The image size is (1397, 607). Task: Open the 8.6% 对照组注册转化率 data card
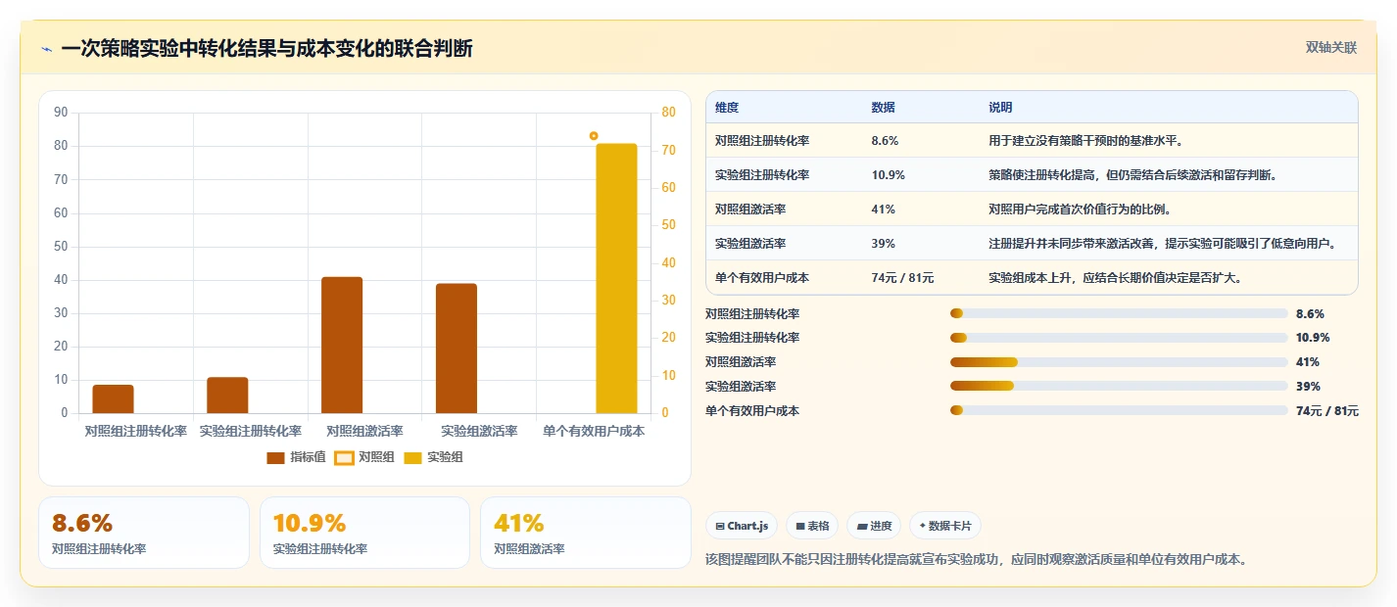(x=144, y=533)
